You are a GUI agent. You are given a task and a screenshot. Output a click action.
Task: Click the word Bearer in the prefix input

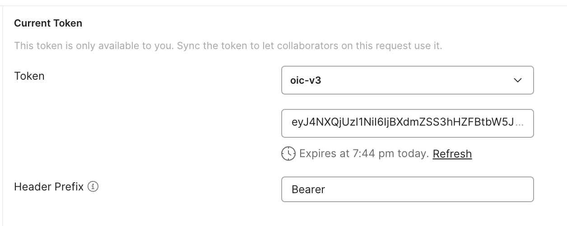pos(308,190)
